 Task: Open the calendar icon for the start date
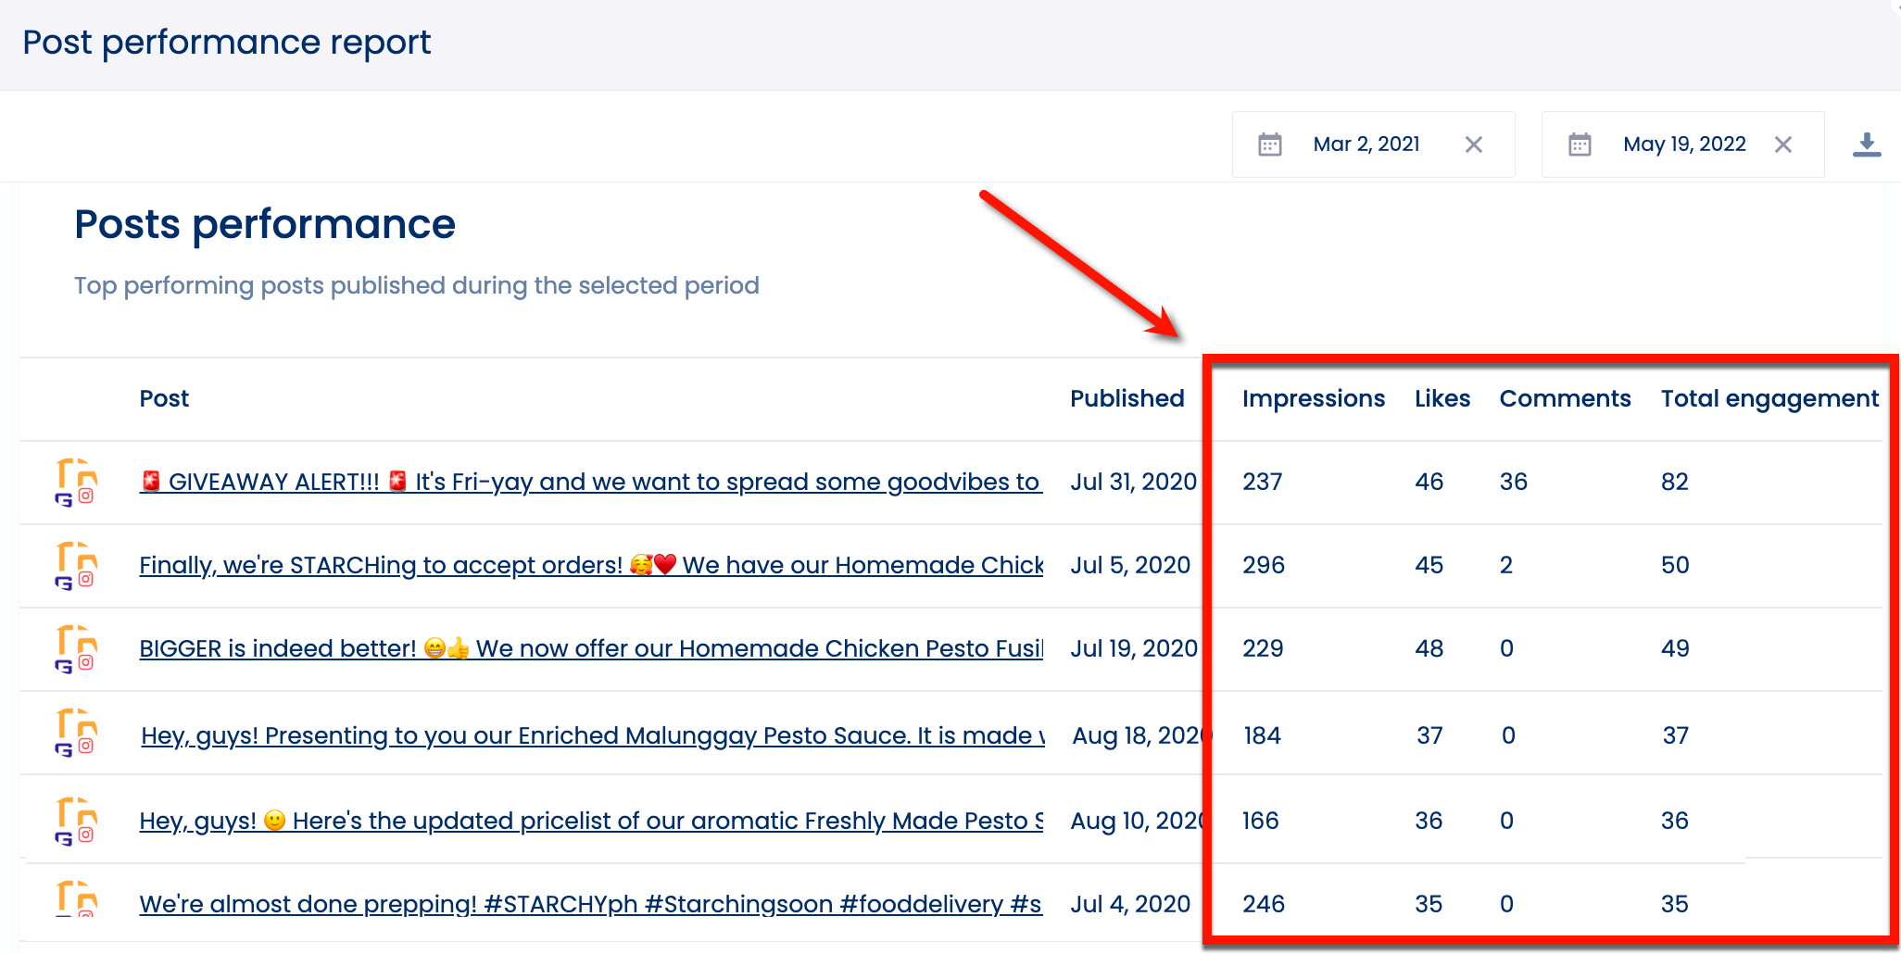pyautogui.click(x=1271, y=144)
